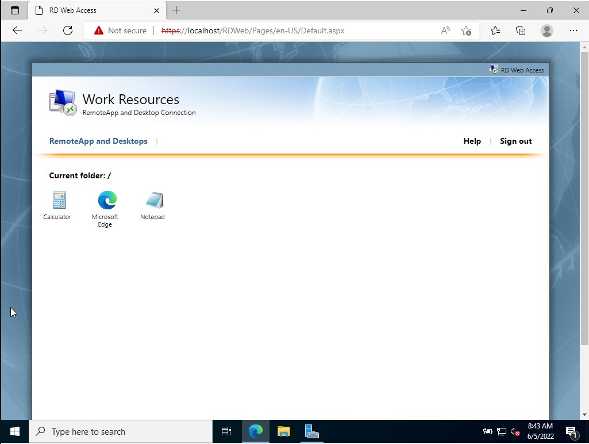Open Task View on taskbar
589x444 pixels.
[x=226, y=431]
